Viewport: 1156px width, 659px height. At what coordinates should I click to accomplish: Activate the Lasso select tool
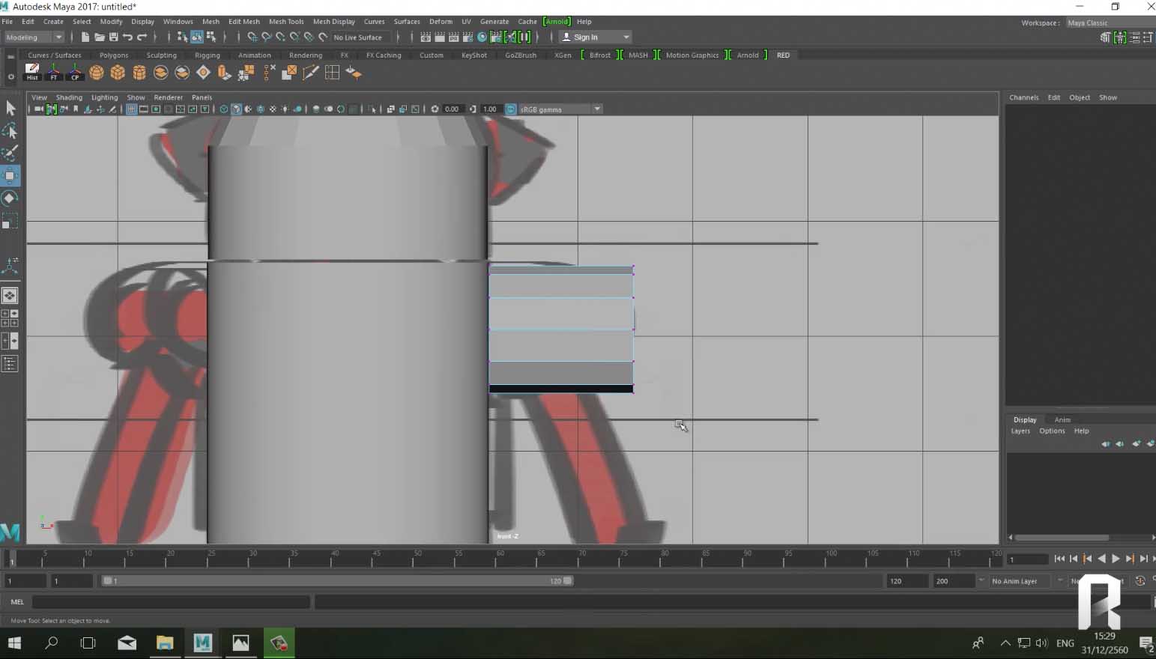(10, 131)
